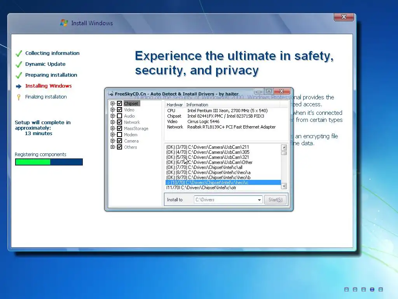
Task: Click log entry 8/70 heci\a
Action: click(223, 172)
